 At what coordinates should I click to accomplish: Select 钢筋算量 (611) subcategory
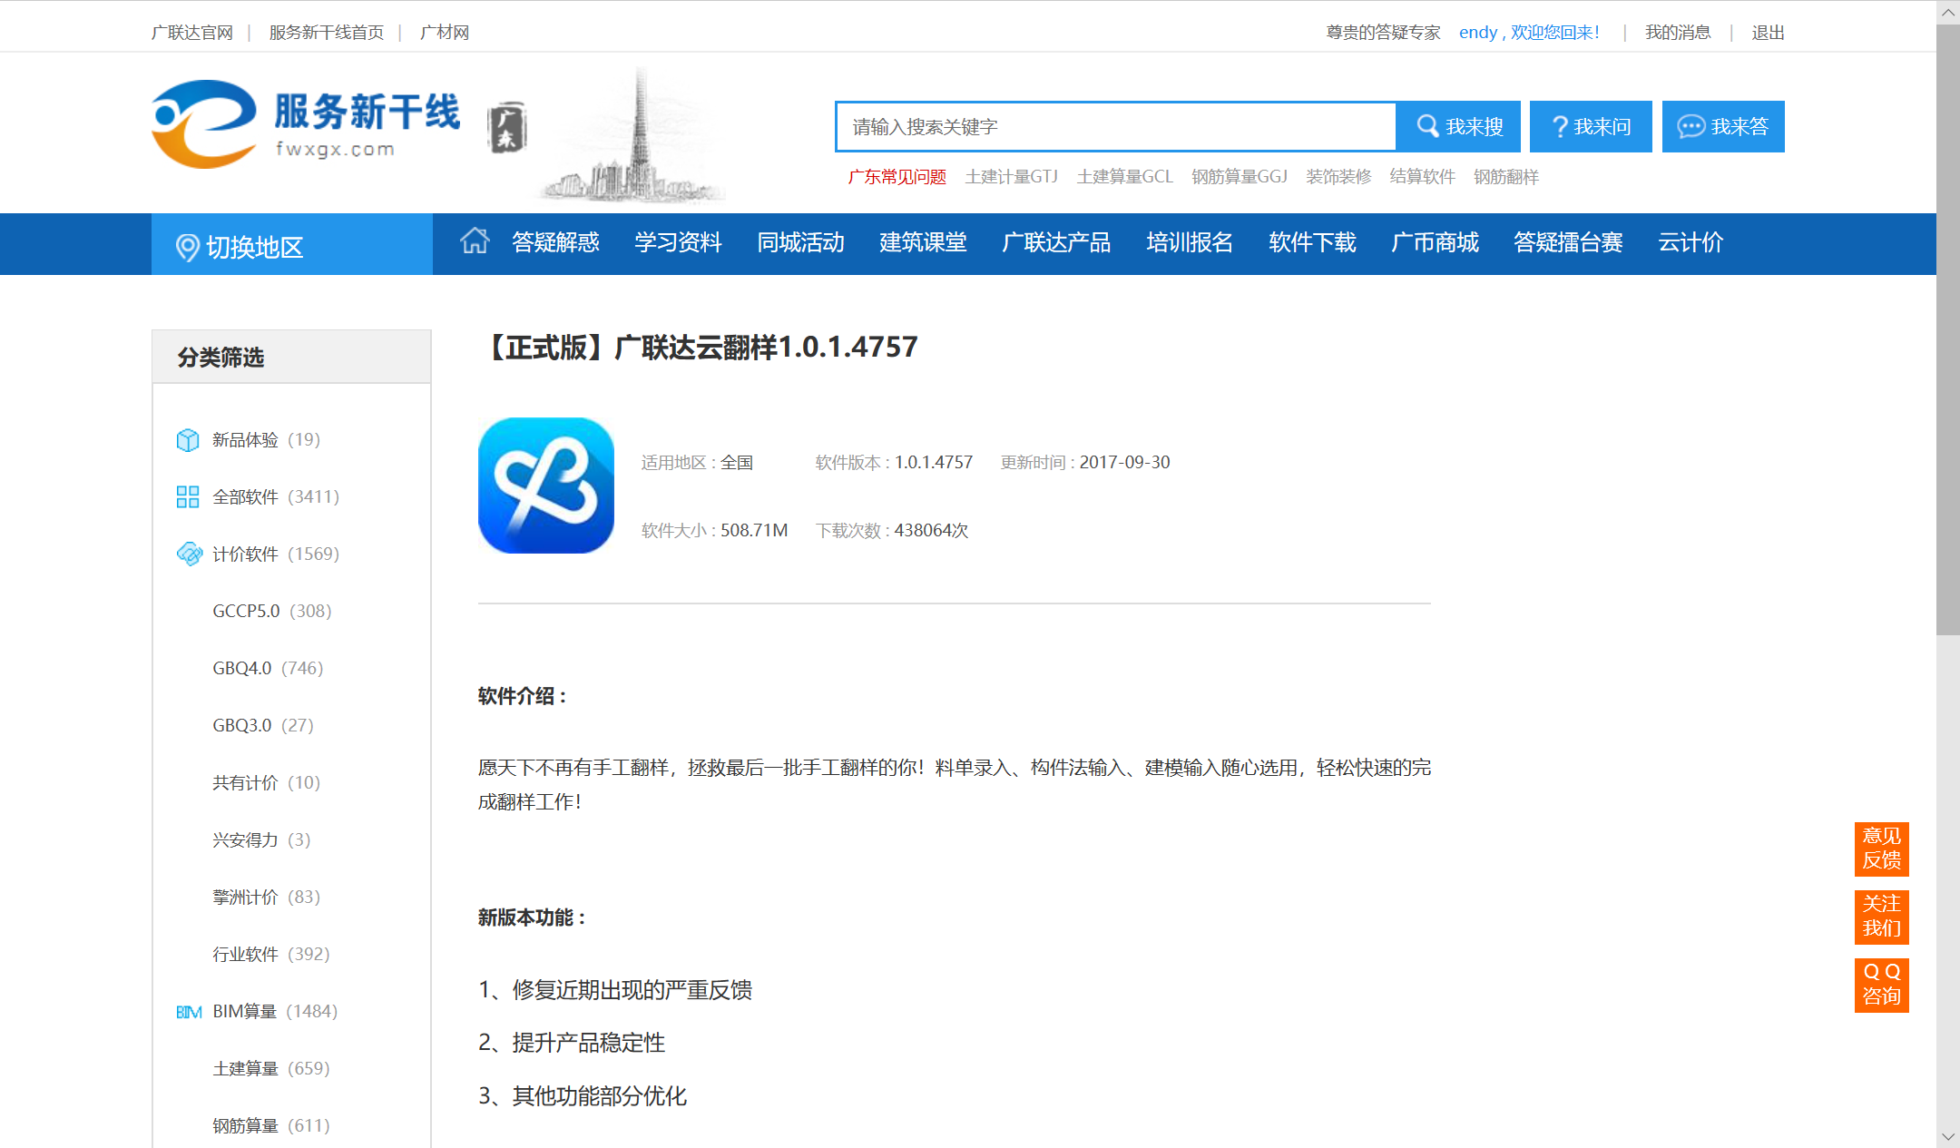pyautogui.click(x=271, y=1126)
